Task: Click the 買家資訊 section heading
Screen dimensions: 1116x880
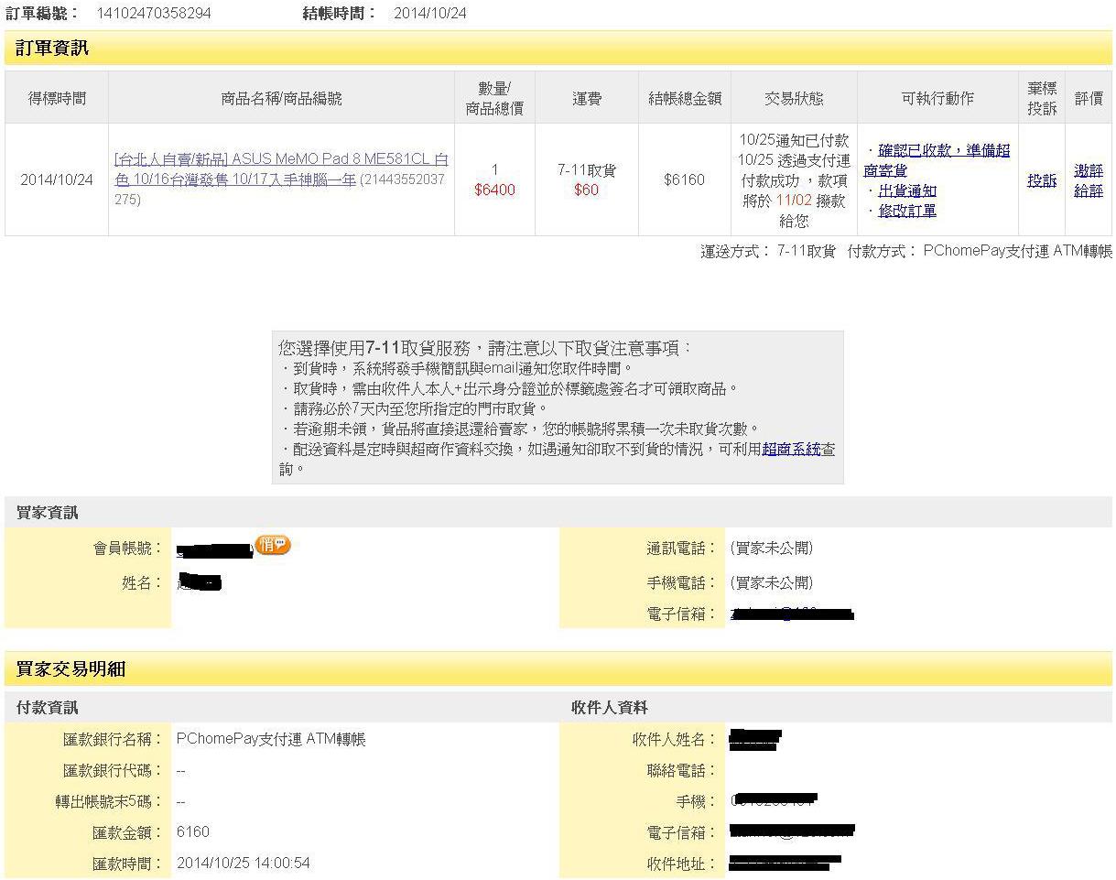Action: [x=47, y=513]
